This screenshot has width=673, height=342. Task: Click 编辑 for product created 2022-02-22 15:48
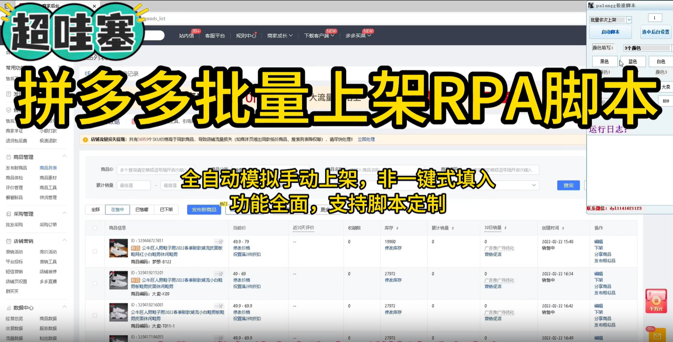tap(598, 242)
